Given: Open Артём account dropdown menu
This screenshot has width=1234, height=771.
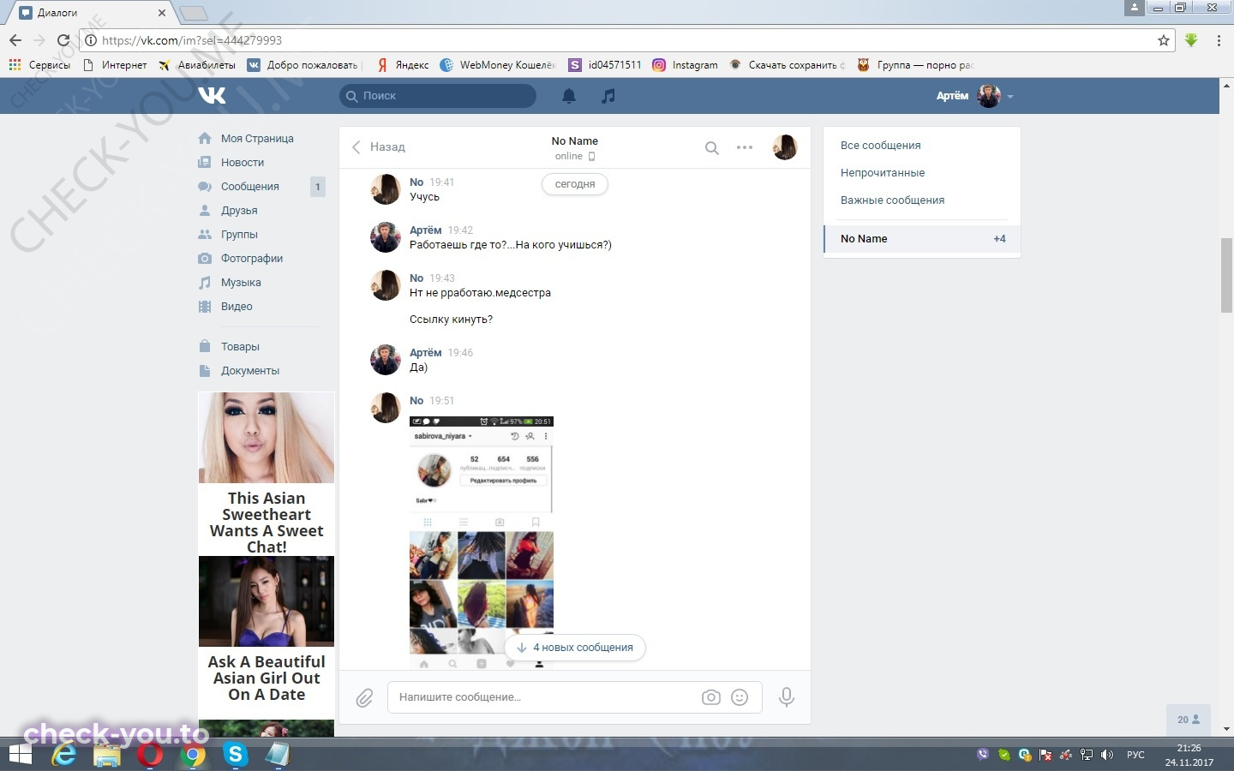Looking at the screenshot, I should (975, 96).
